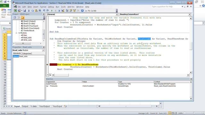The image size is (205, 115).
Task: Click the VBA window's Excel icon beside File menu
Action: (15, 7)
